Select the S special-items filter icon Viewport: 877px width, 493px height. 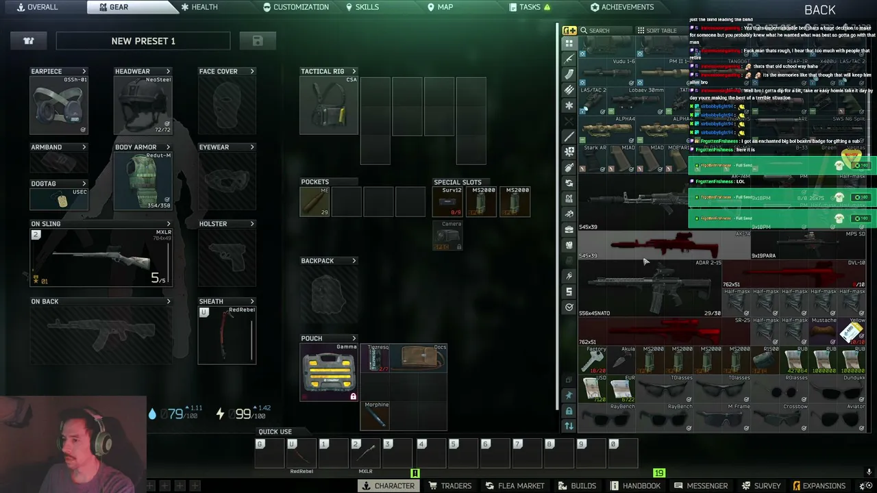tap(569, 292)
